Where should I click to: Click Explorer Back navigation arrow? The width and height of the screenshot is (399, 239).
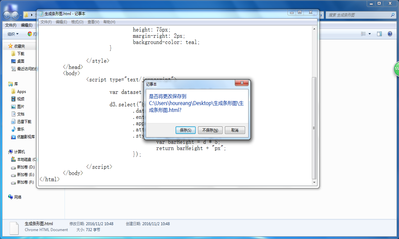point(7,15)
